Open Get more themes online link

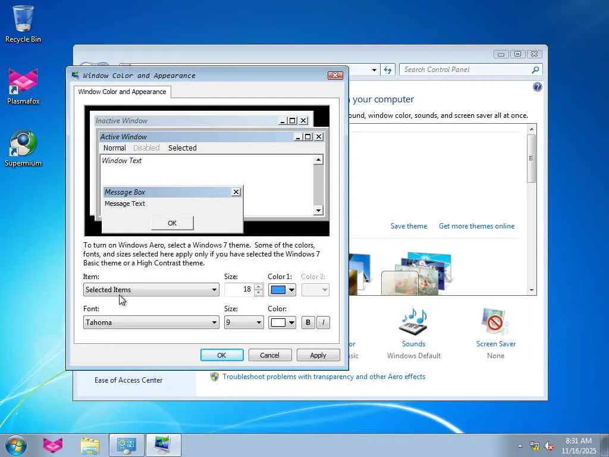(476, 226)
